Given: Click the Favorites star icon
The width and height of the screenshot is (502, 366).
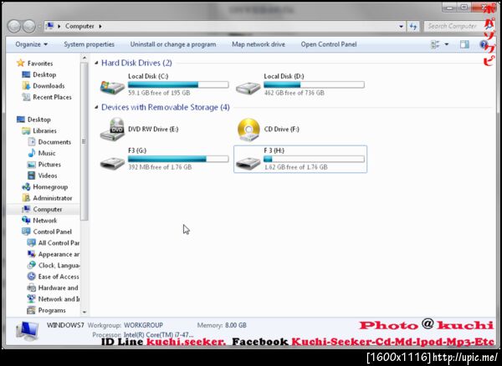Looking at the screenshot, I should 20,63.
